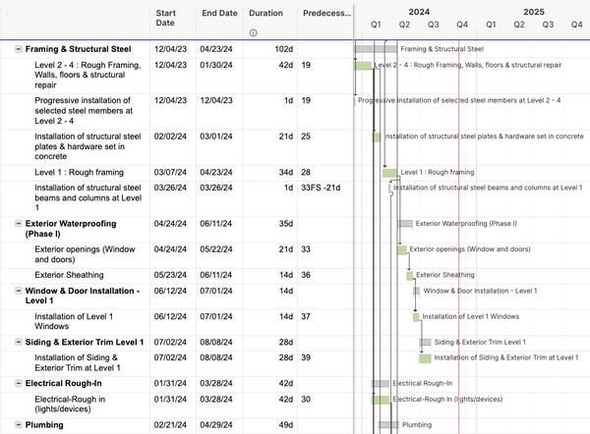
Task: Click predecessor 25 for steel plates task
Action: (306, 136)
